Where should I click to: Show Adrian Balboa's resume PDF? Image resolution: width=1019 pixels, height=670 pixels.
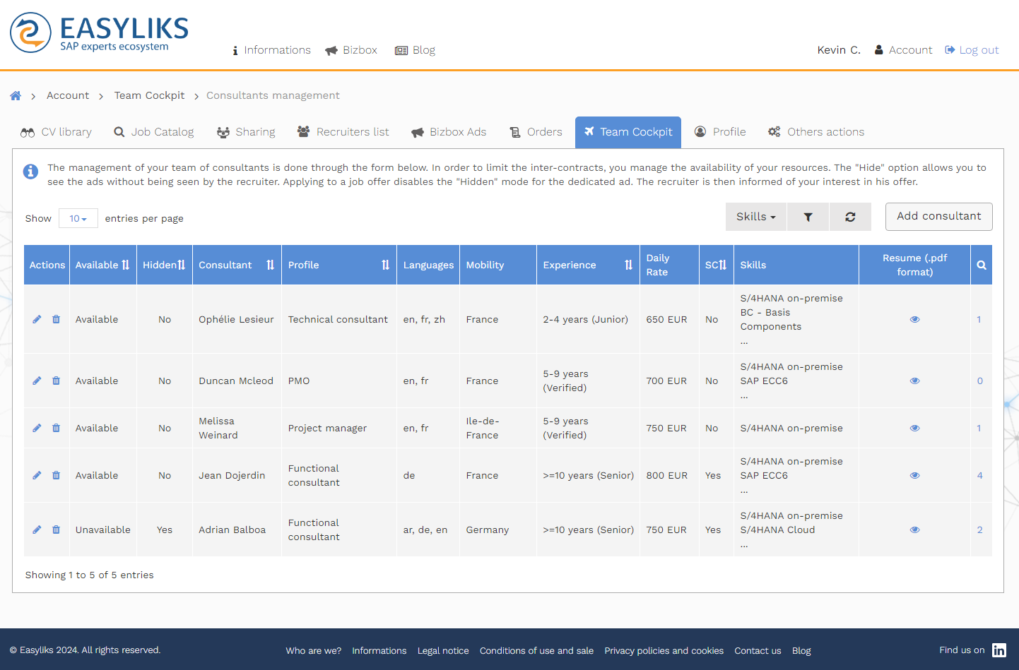[914, 530]
